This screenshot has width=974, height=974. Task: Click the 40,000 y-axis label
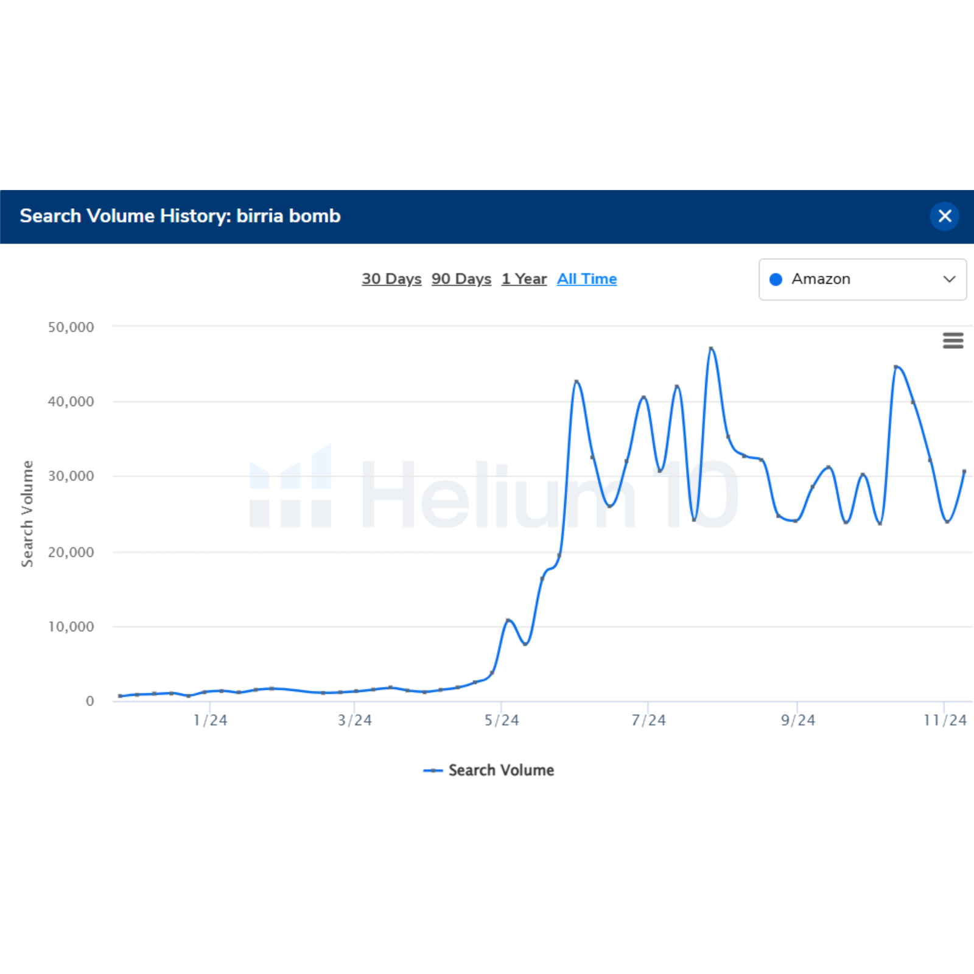pos(71,402)
